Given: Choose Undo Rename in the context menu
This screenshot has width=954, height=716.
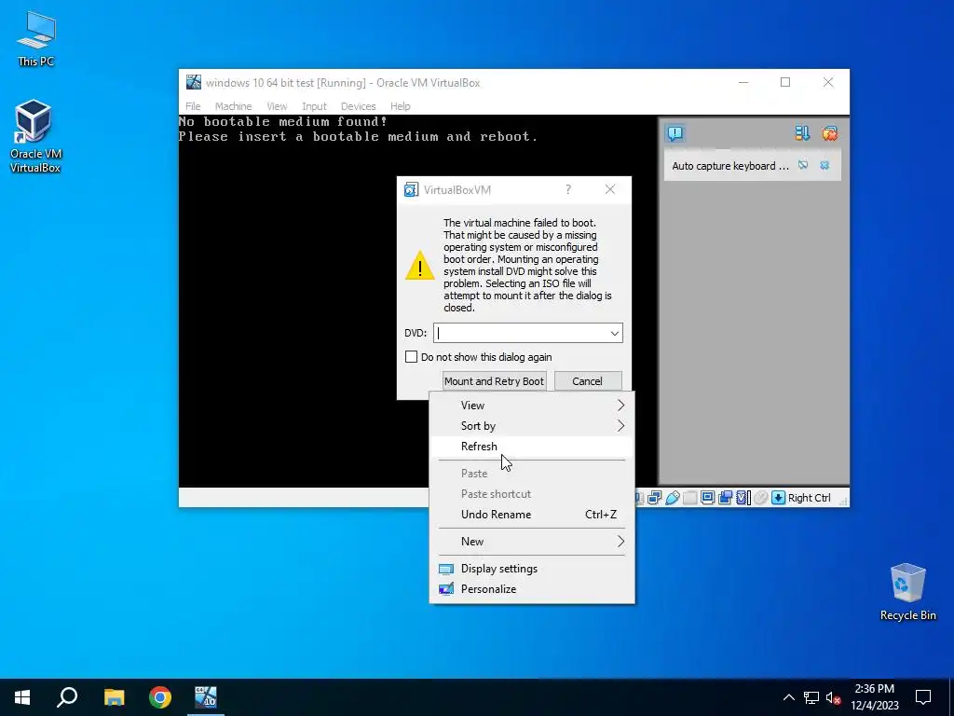Looking at the screenshot, I should [532, 515].
